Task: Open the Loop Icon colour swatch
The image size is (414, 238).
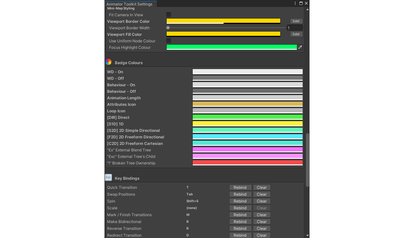Action: (248, 111)
